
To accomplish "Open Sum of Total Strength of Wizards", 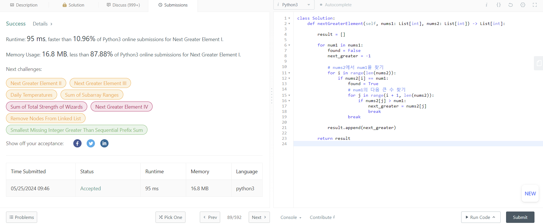I will click(47, 107).
